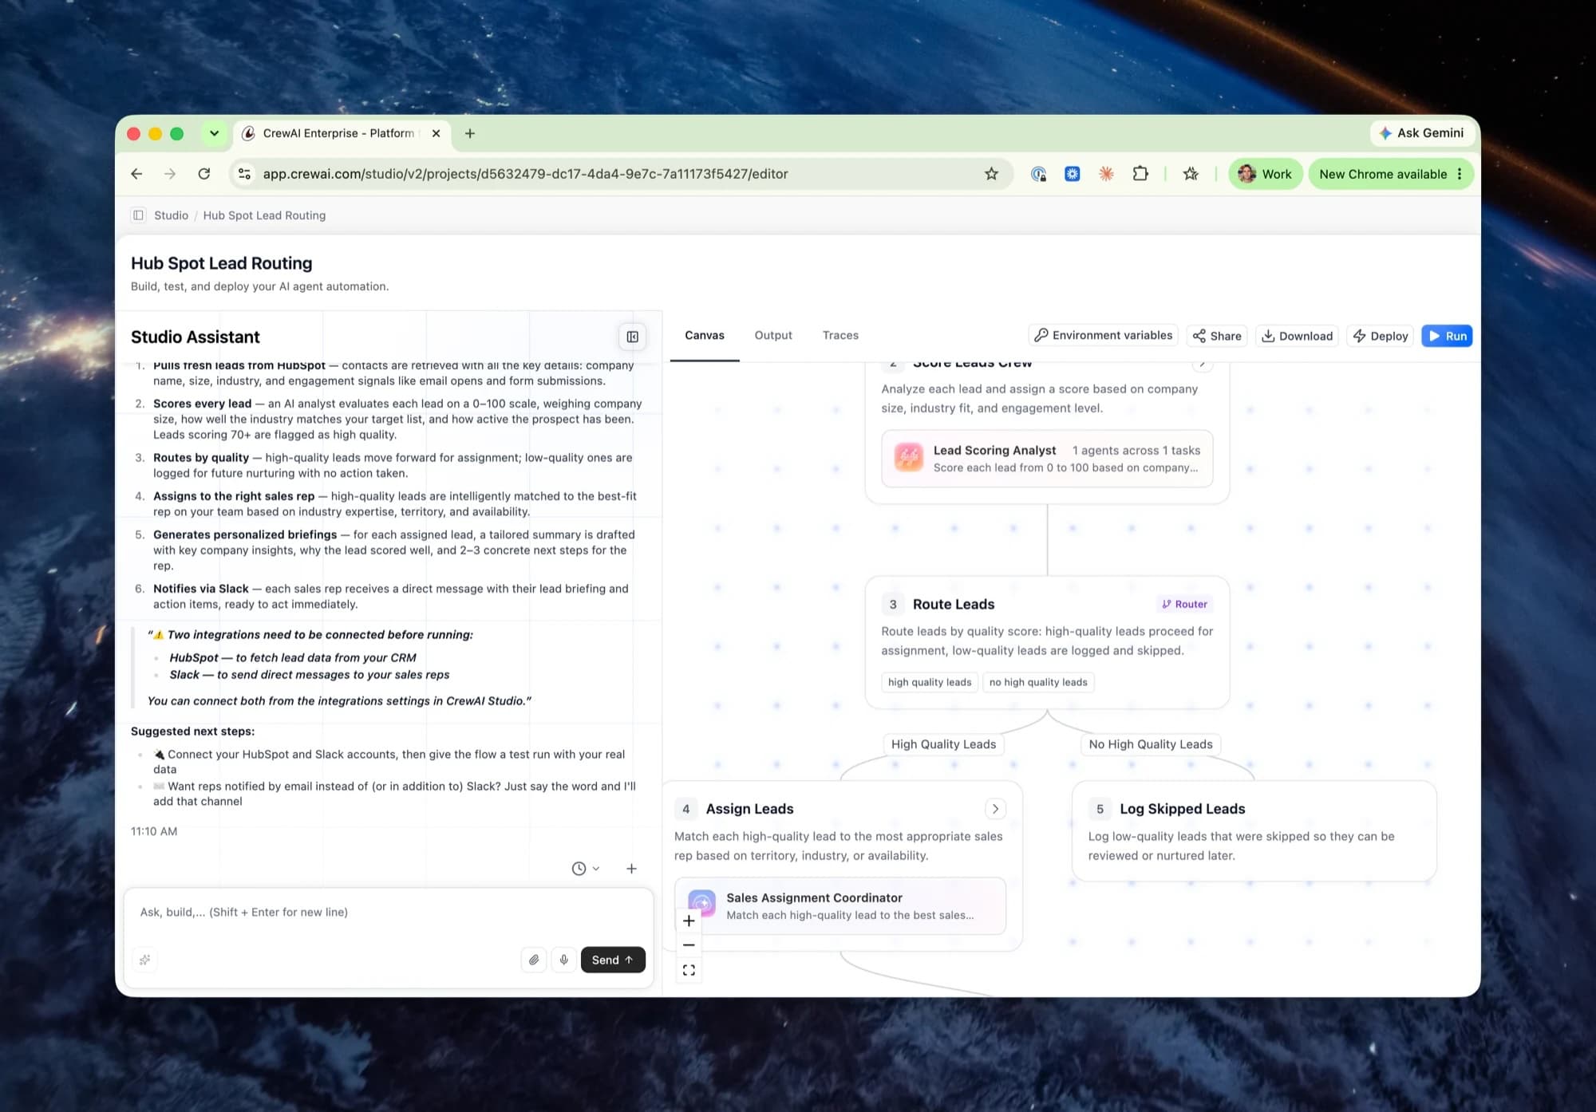Image resolution: width=1596 pixels, height=1112 pixels.
Task: Send the chat message
Action: click(x=613, y=960)
